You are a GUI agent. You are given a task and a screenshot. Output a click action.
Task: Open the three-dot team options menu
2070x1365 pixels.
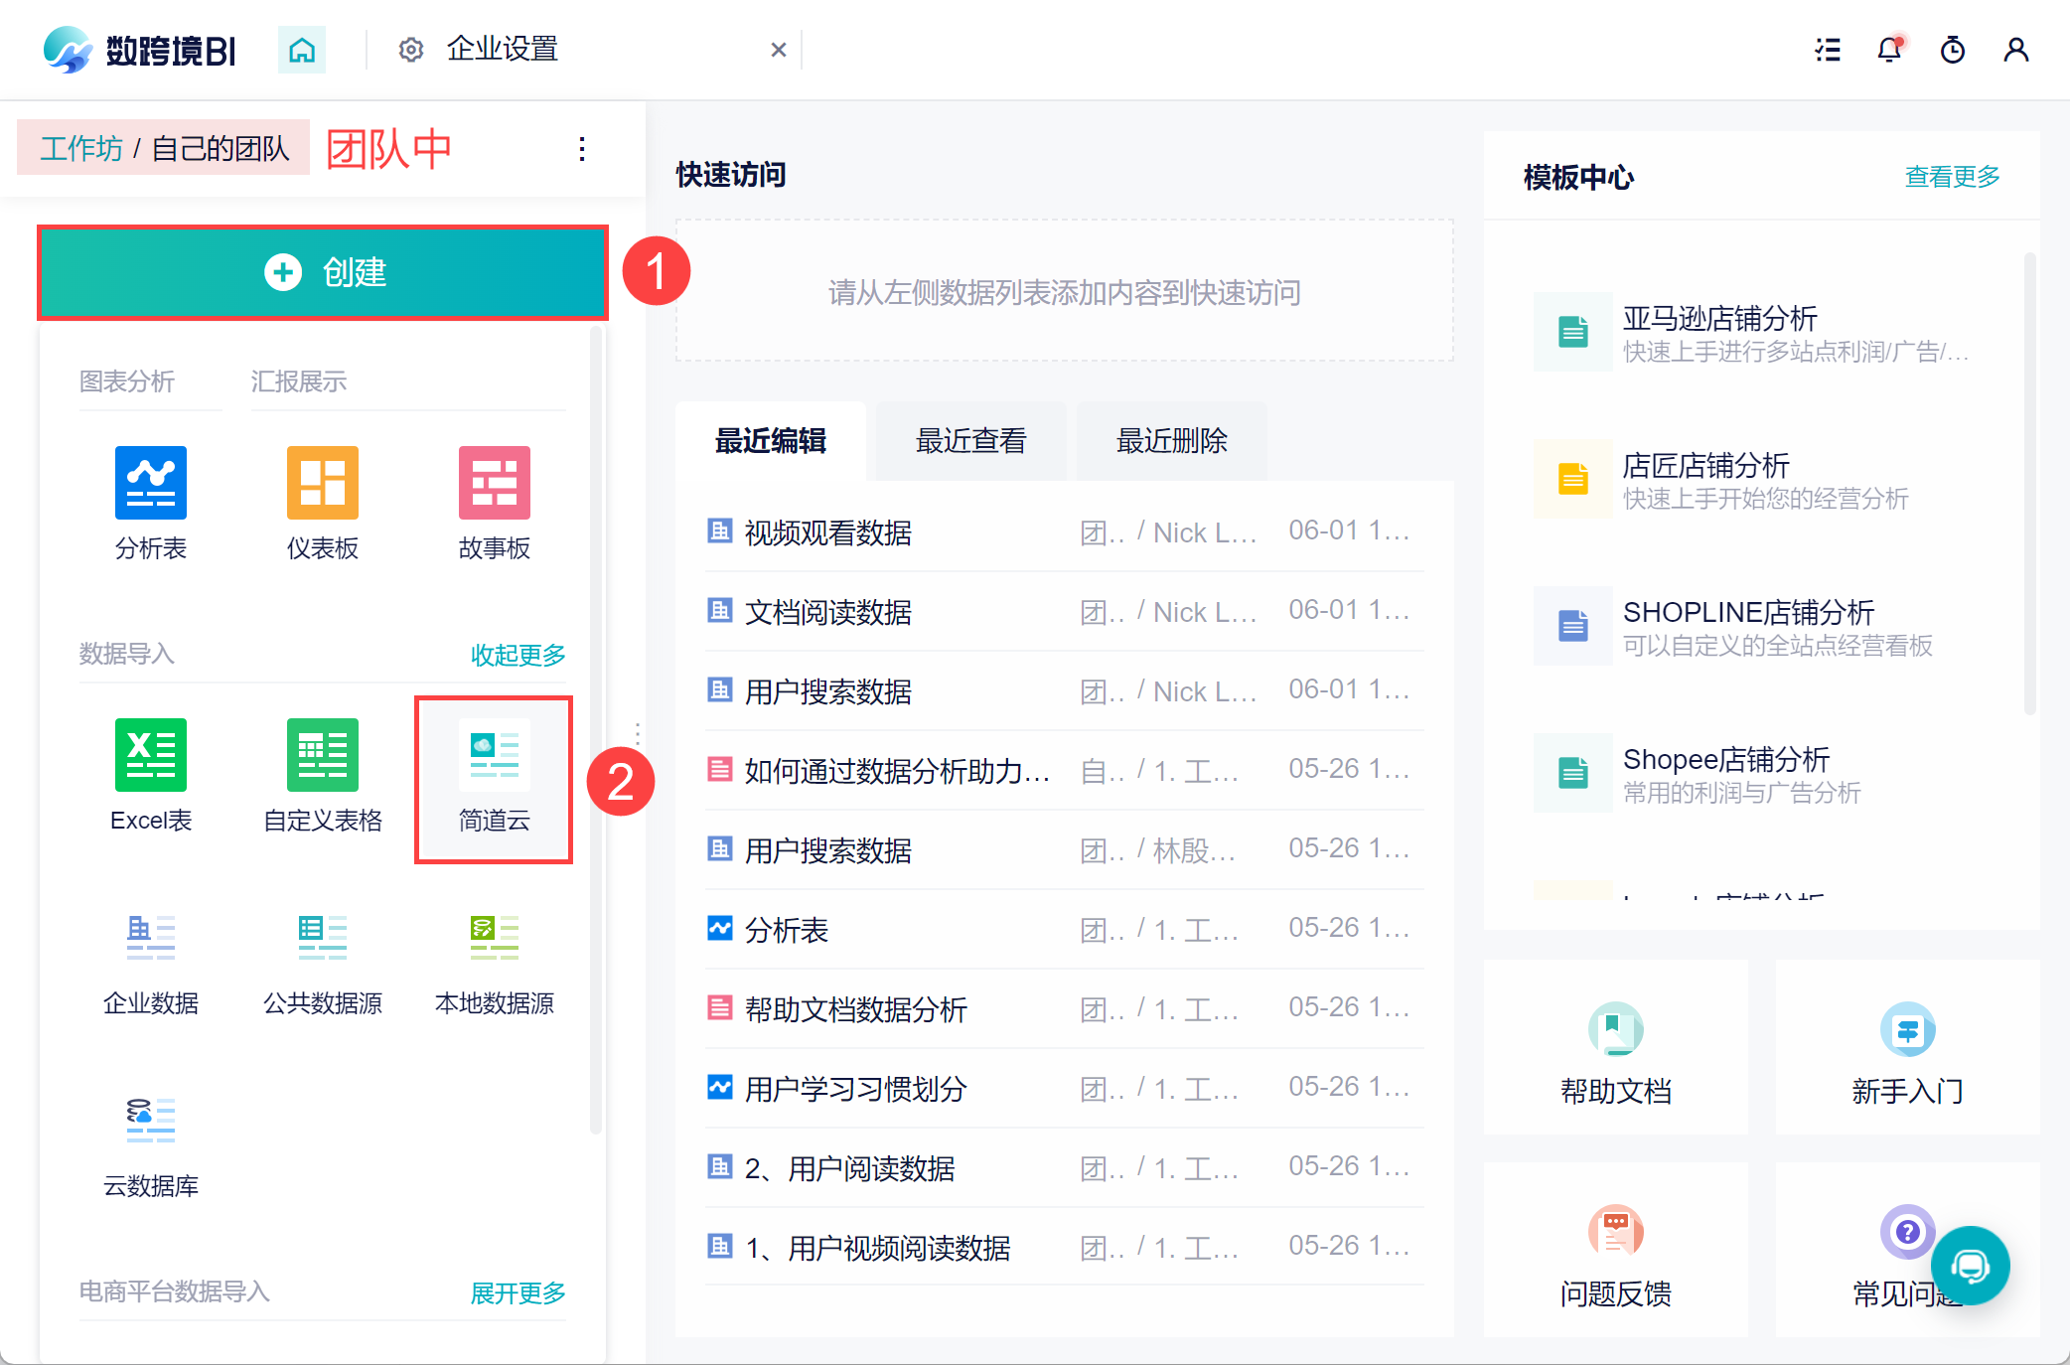click(582, 149)
